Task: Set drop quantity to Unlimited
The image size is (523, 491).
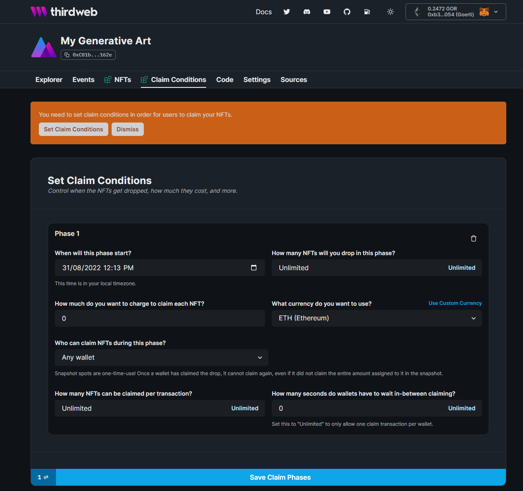Action: point(462,268)
